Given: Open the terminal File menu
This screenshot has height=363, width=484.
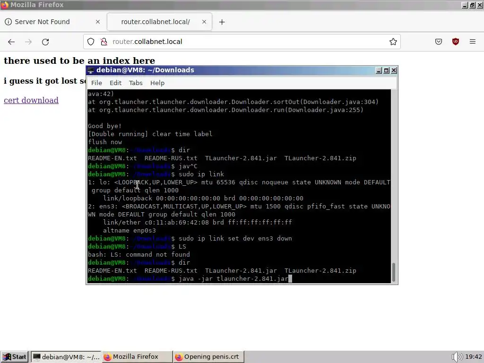Looking at the screenshot, I should (x=96, y=83).
